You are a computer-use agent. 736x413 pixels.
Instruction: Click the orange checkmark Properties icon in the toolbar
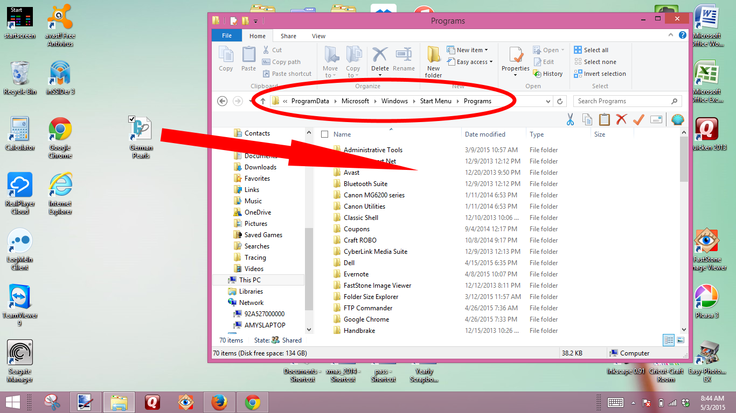coord(639,119)
